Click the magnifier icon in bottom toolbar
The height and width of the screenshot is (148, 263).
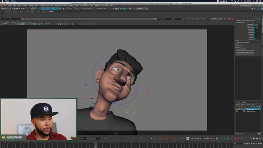click(x=260, y=139)
